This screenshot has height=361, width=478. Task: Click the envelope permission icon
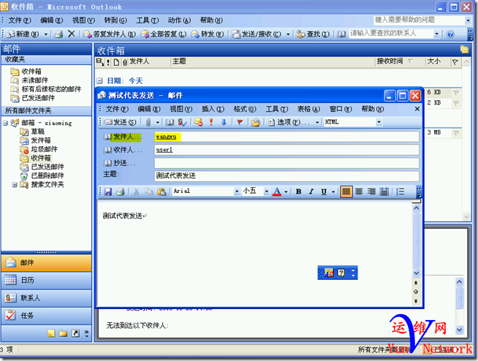pos(199,122)
